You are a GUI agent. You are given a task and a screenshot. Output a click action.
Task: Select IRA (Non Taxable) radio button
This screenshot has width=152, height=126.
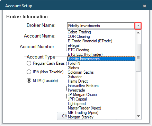pos(29,72)
